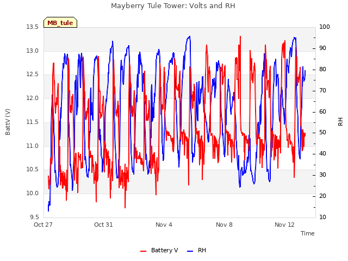Image resolution: width=348 pixels, height=261 pixels.
Task: Click the 40 RH tick label
Action: click(322, 153)
